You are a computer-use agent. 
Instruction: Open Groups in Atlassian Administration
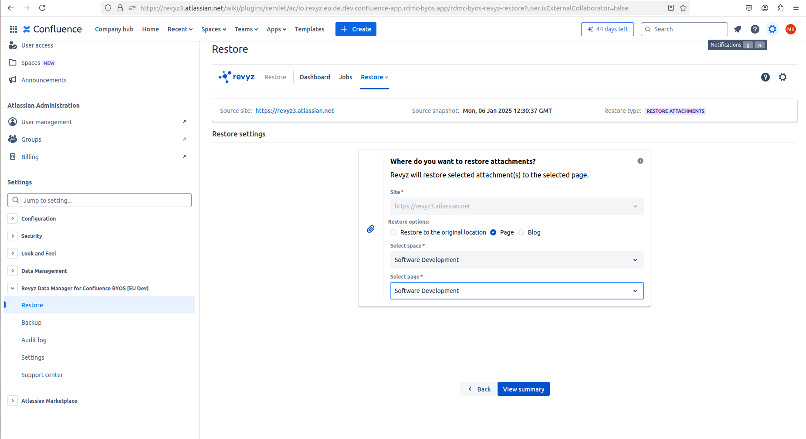tap(31, 140)
